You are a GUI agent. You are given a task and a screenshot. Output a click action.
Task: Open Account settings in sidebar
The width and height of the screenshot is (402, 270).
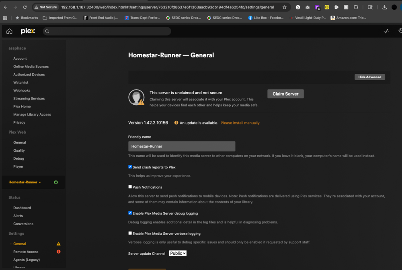(20, 58)
